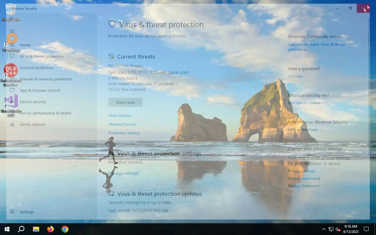The height and width of the screenshot is (235, 376).
Task: Launch Visual Studio 2017 desktop shortcut
Action: click(11, 106)
